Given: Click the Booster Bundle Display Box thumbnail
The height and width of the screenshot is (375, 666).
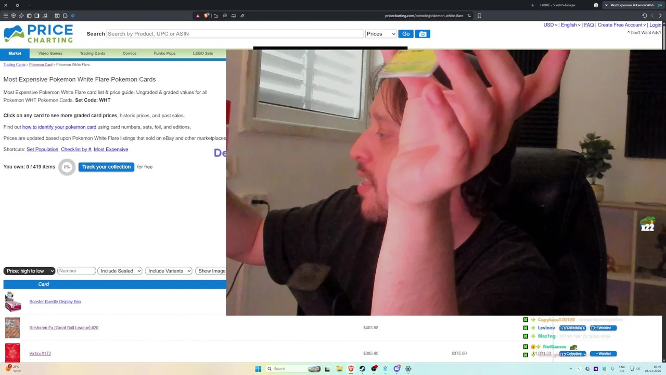Looking at the screenshot, I should pyautogui.click(x=12, y=302).
